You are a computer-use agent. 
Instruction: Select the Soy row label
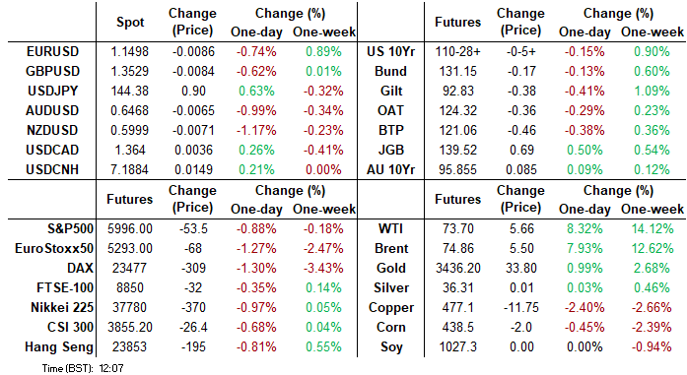pyautogui.click(x=391, y=347)
